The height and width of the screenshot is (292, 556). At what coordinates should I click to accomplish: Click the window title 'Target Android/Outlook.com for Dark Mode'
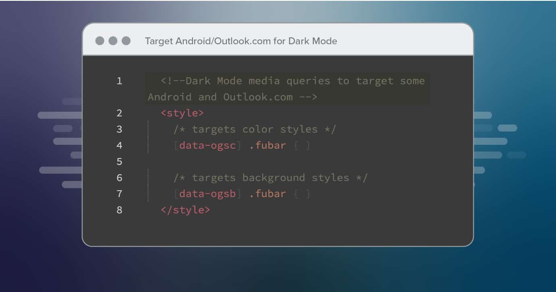(241, 41)
